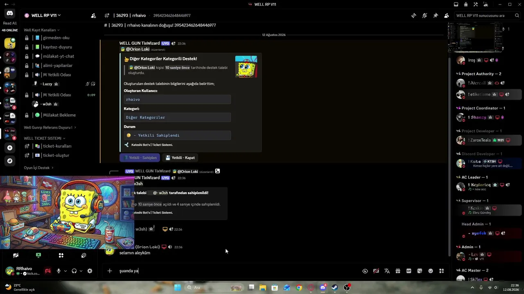Open the activities icon in voice panel

61,255
